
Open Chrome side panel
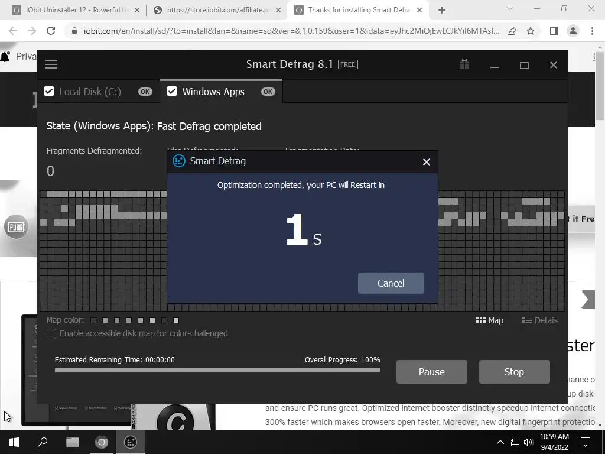click(554, 31)
